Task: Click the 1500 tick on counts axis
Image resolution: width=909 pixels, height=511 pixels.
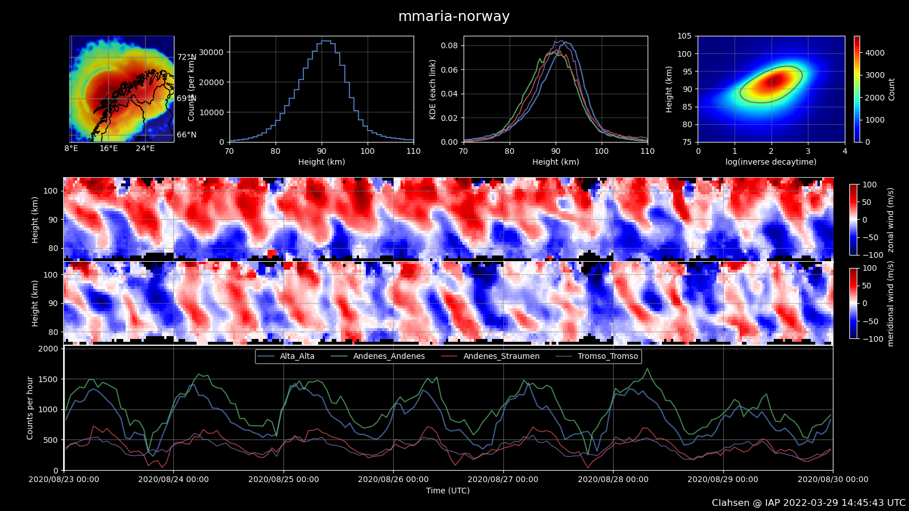Action: pyautogui.click(x=48, y=379)
